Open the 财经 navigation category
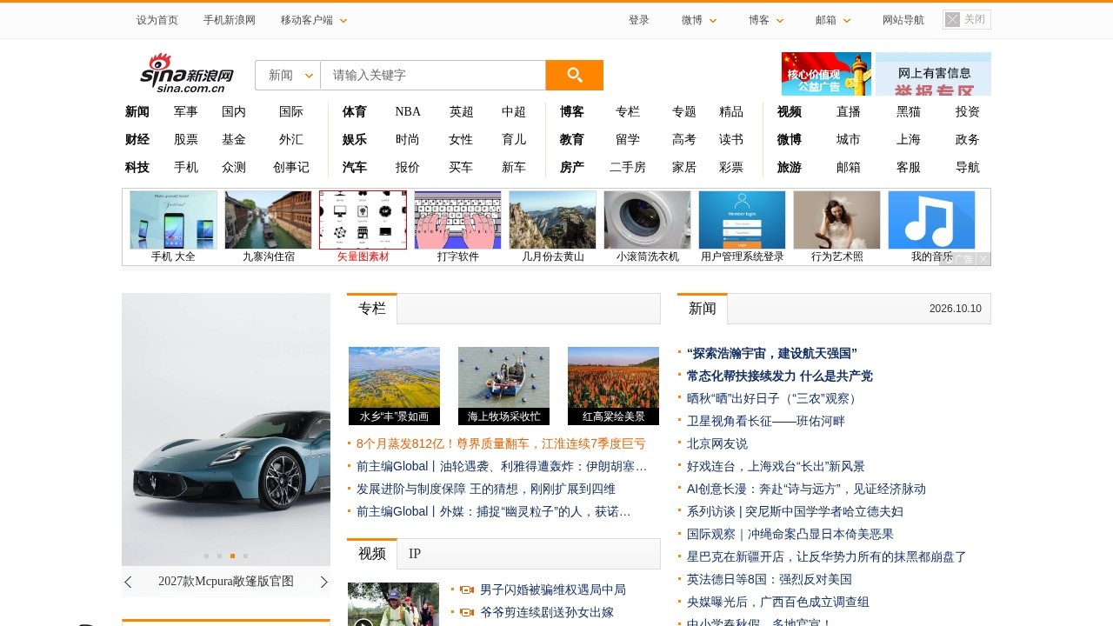 click(137, 139)
